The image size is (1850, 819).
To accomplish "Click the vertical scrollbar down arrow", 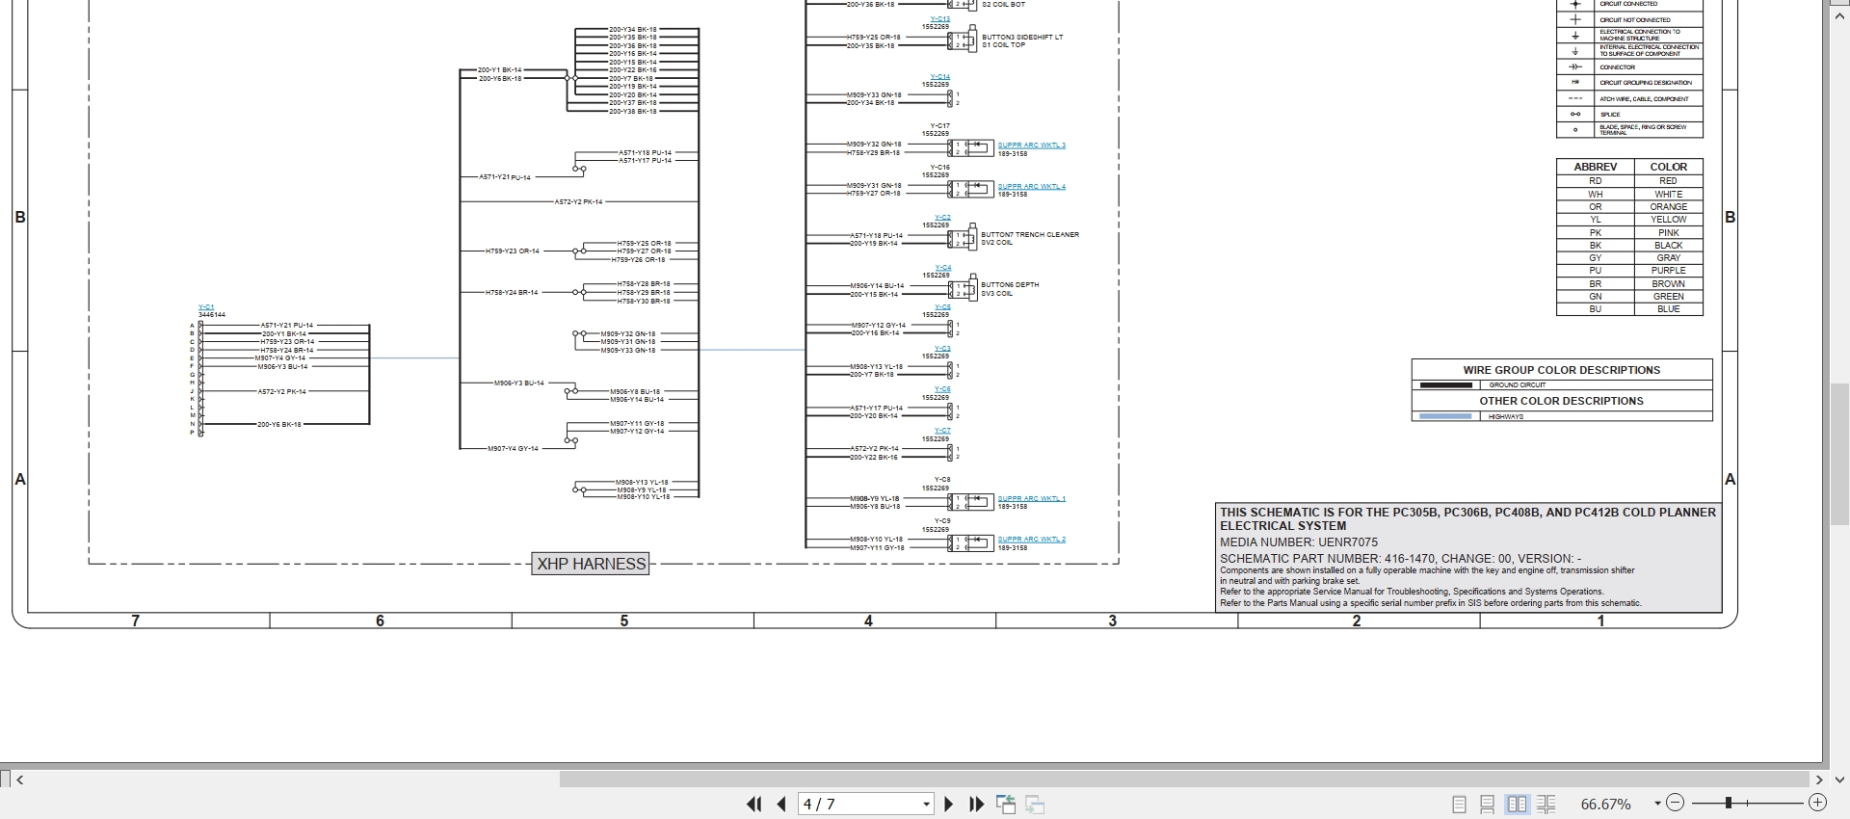I will click(1839, 779).
